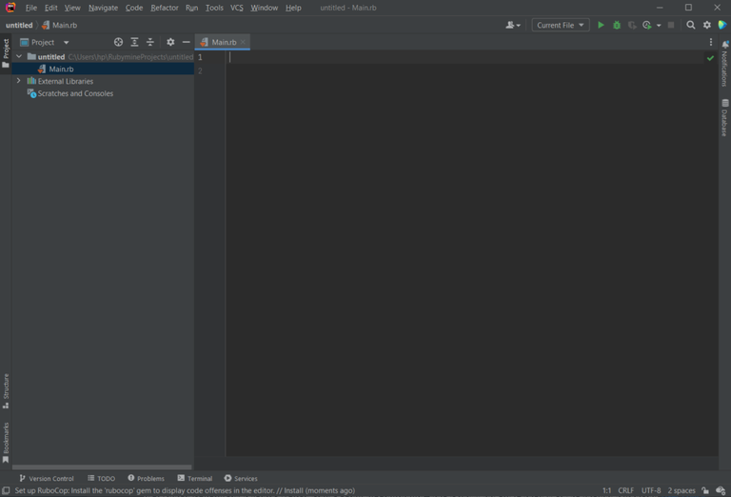Start debugging with the green bug icon
731x497 pixels.
tap(617, 25)
